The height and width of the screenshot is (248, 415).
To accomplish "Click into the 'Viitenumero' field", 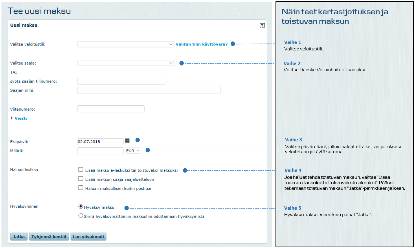I will tap(111, 109).
